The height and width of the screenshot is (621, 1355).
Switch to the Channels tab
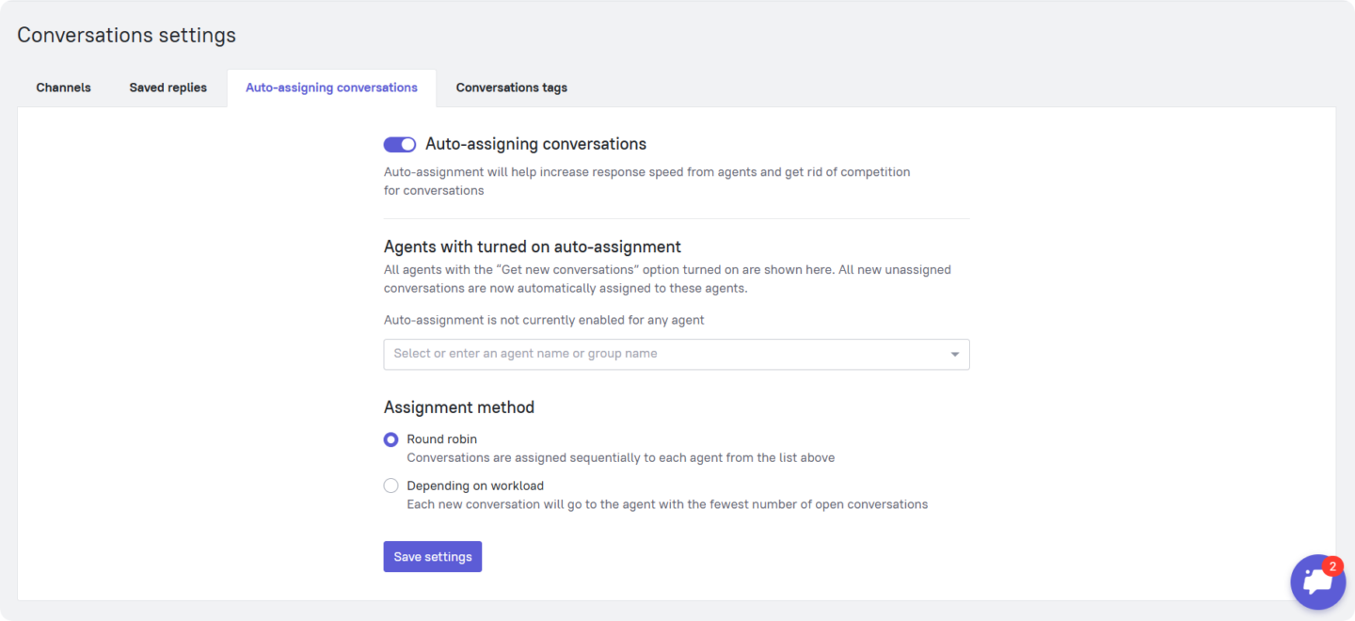[x=64, y=88]
